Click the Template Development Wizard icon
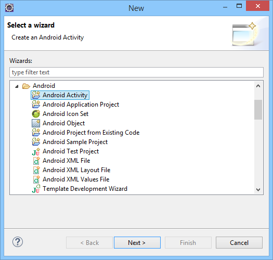Viewport: 273px width, 260px height. (x=36, y=189)
